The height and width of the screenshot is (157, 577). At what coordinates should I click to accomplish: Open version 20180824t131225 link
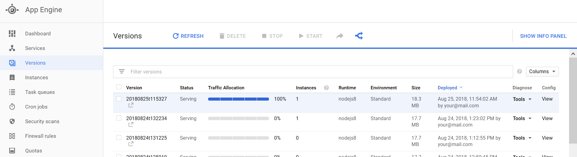(x=146, y=138)
